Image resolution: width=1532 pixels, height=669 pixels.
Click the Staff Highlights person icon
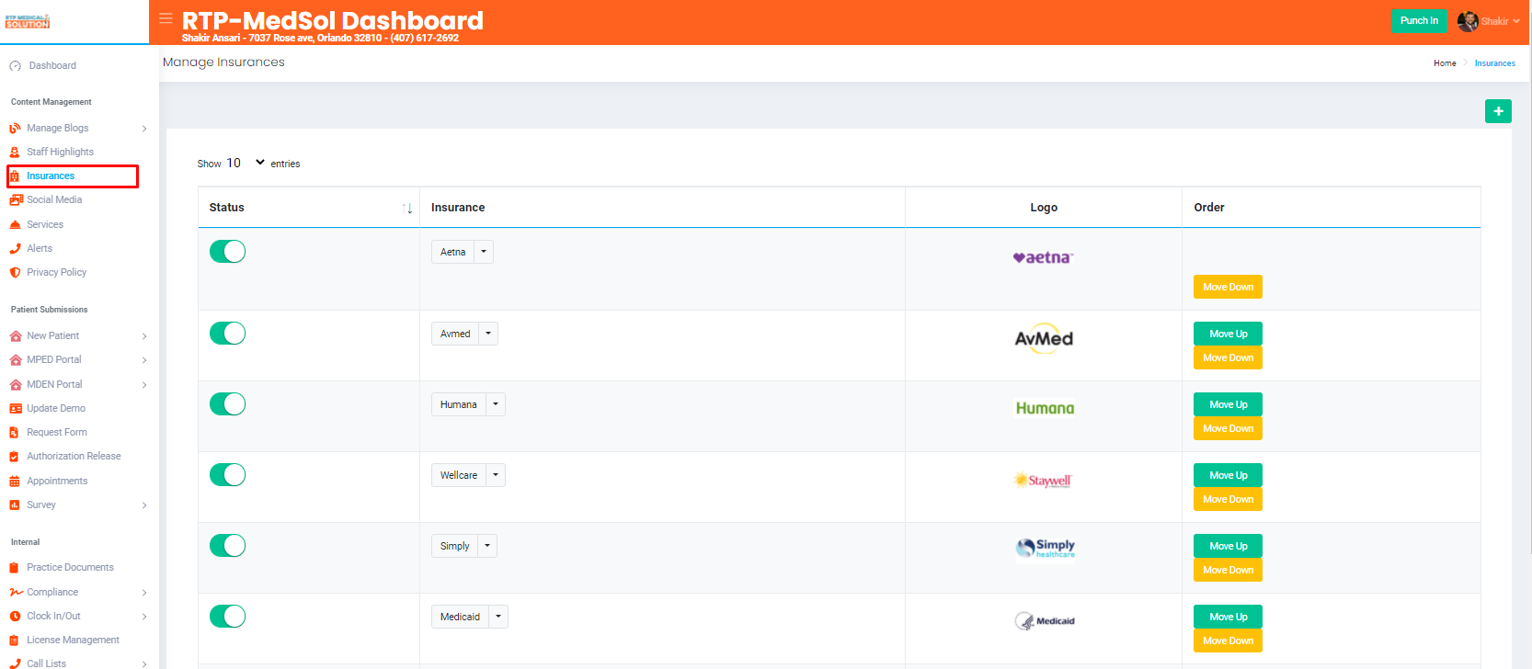(x=15, y=153)
